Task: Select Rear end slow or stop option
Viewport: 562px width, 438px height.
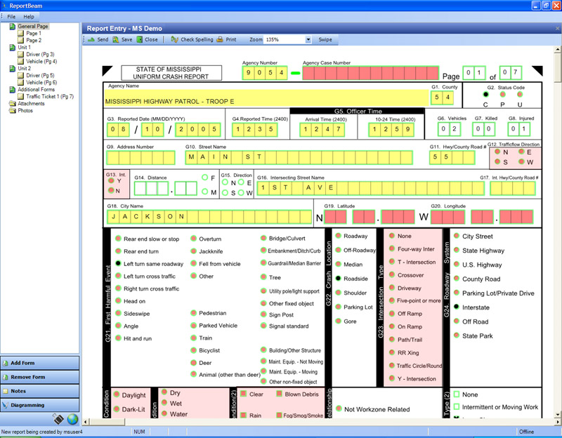Action: 118,239
